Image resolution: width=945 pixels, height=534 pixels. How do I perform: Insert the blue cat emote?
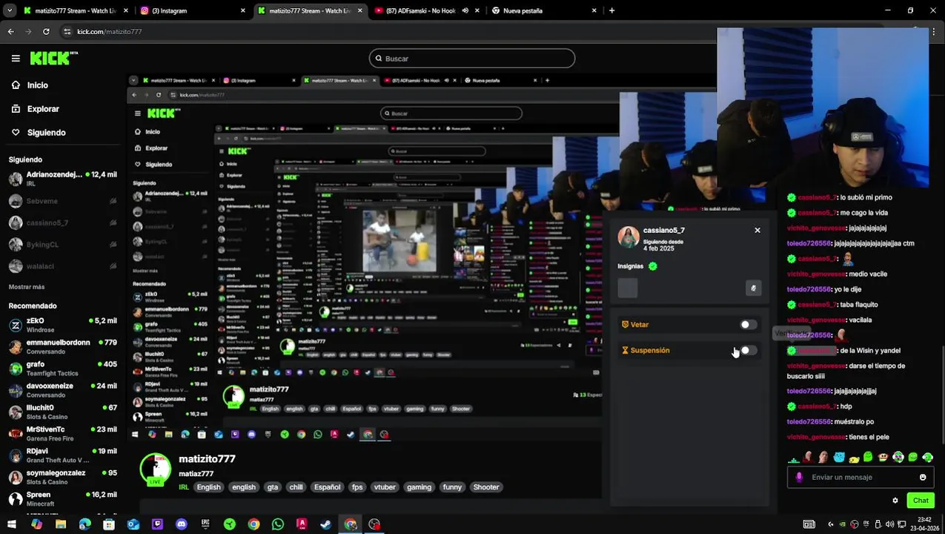pos(838,457)
